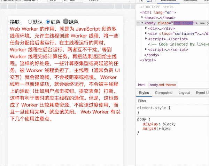Expand the first div under body
Screen dimensions: 209x166
pos(146,28)
